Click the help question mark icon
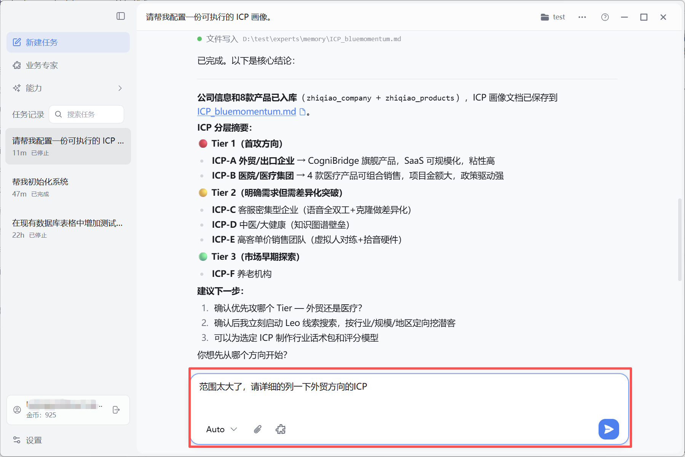Viewport: 685px width, 457px height. pyautogui.click(x=605, y=17)
